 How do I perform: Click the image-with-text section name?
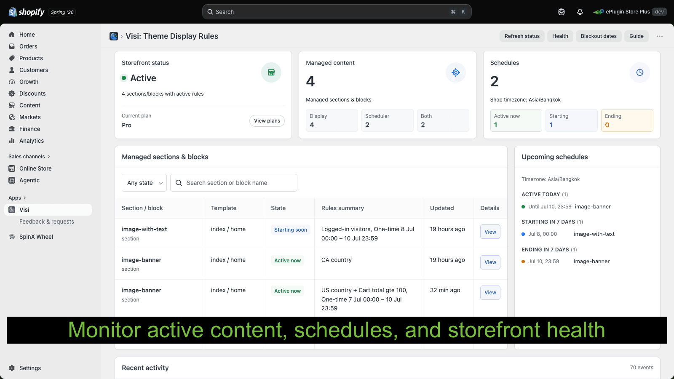[x=144, y=229]
